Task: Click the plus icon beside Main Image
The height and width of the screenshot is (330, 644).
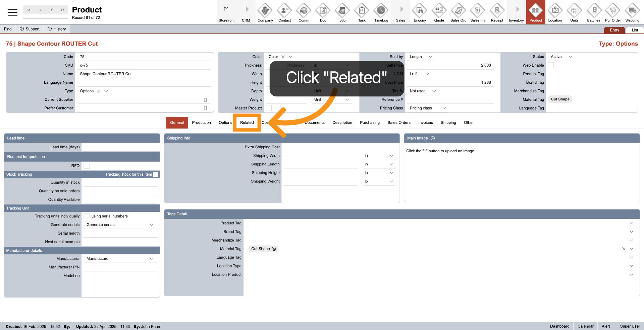Action: [433, 138]
